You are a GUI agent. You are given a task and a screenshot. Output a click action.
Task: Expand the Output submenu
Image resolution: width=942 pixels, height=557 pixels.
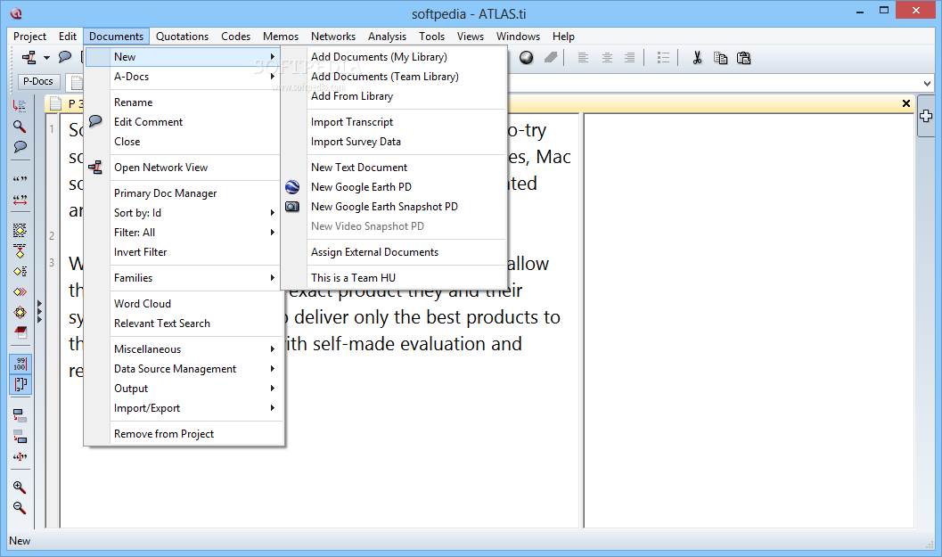[x=183, y=389]
